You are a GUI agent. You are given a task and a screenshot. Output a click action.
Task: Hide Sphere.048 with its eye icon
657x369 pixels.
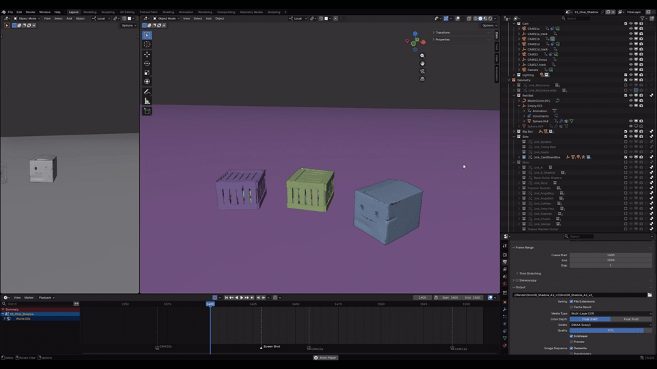pos(630,122)
